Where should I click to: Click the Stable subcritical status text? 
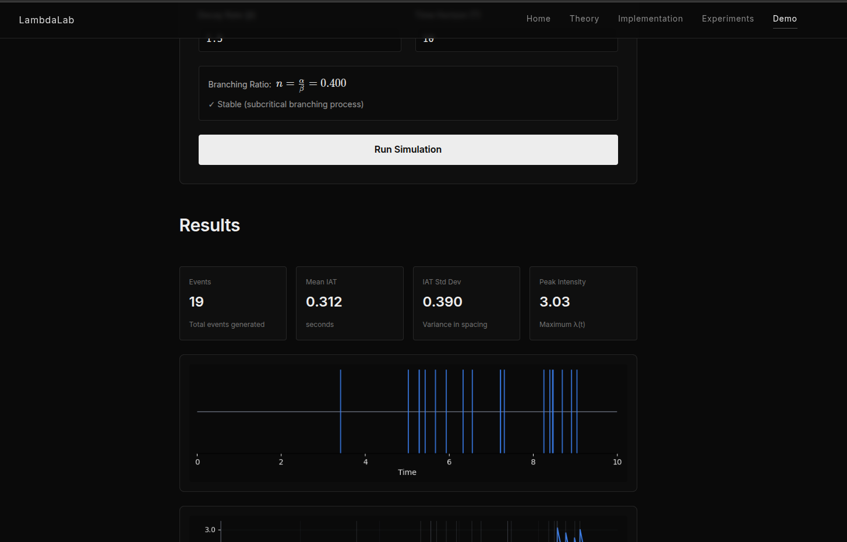(x=290, y=104)
